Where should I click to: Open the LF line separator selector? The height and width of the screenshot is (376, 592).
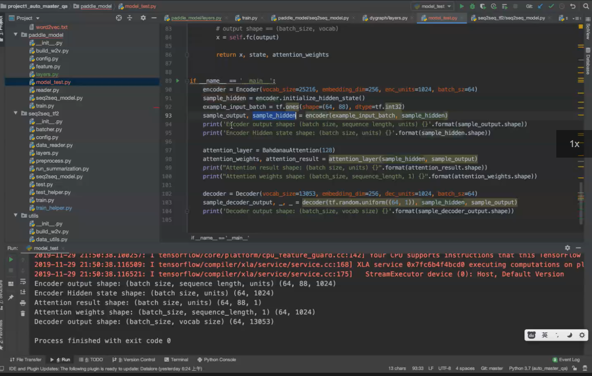[431, 368]
